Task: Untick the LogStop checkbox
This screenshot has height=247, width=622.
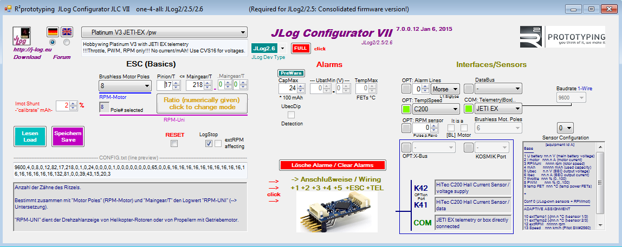Action: tap(209, 144)
